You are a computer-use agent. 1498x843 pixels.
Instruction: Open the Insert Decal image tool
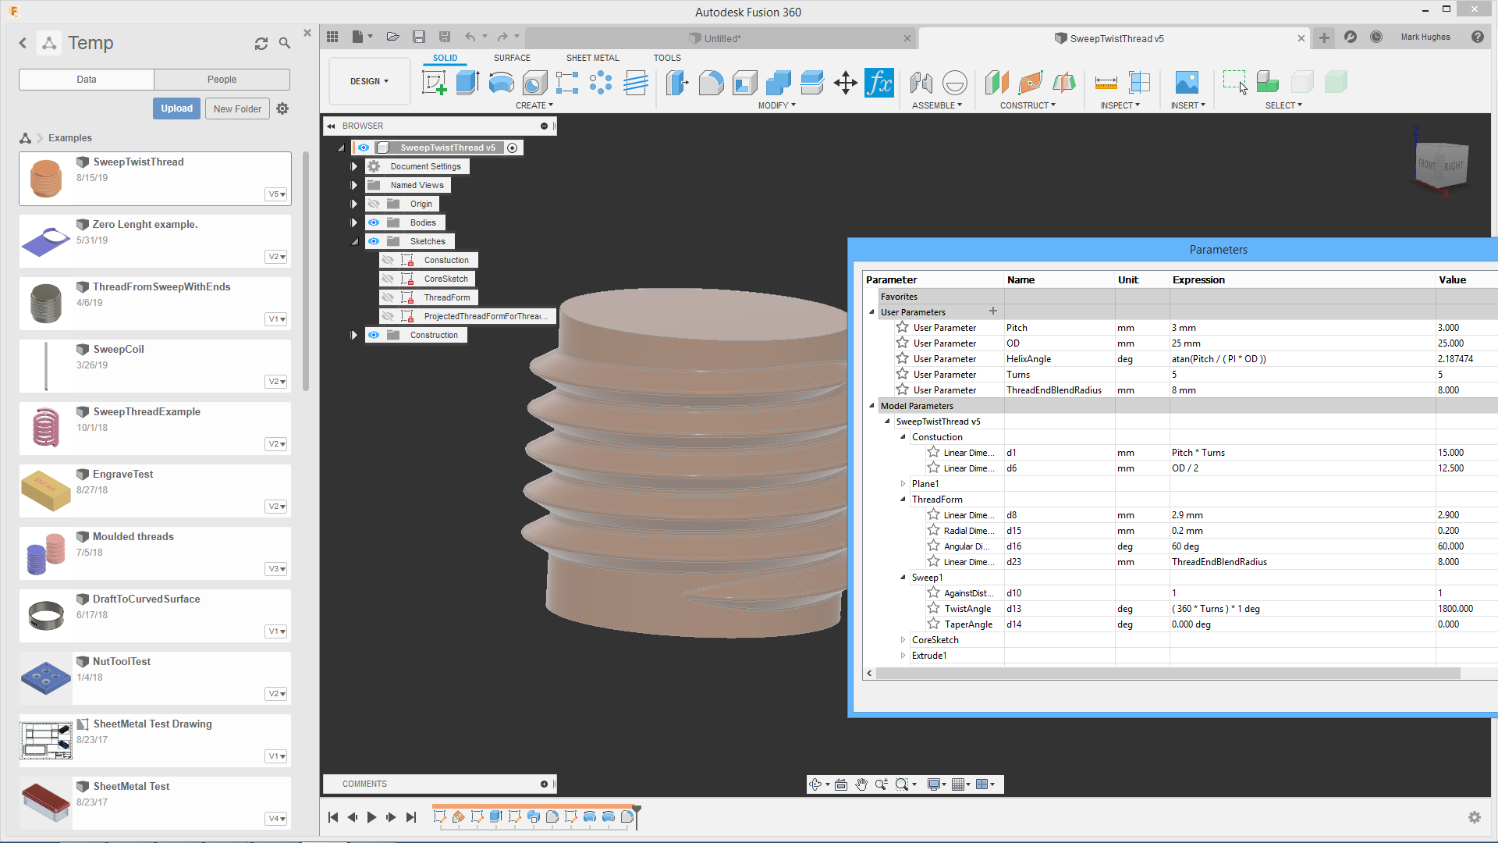[x=1187, y=82]
